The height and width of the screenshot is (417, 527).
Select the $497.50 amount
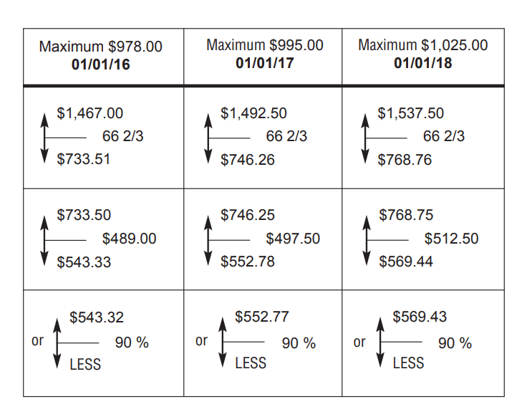(x=293, y=239)
